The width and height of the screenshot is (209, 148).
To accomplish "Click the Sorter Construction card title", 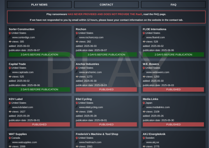I will tap(22, 29).
